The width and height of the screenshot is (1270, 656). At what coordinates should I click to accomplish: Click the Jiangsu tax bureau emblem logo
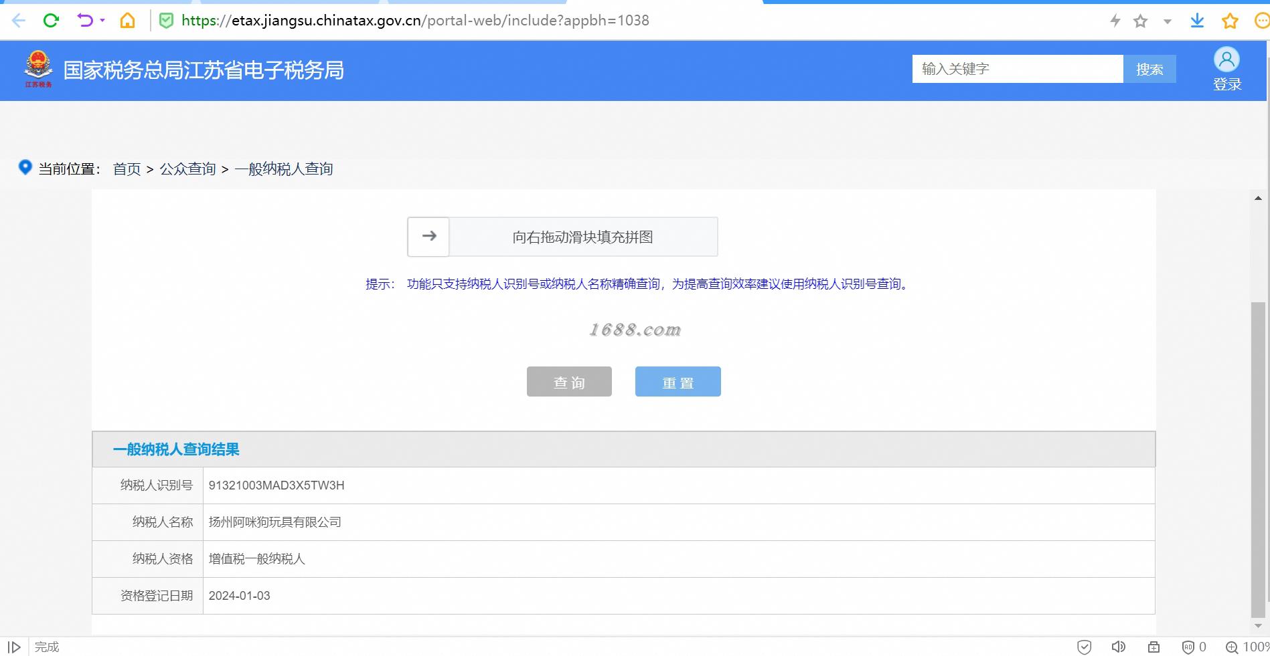coord(38,69)
